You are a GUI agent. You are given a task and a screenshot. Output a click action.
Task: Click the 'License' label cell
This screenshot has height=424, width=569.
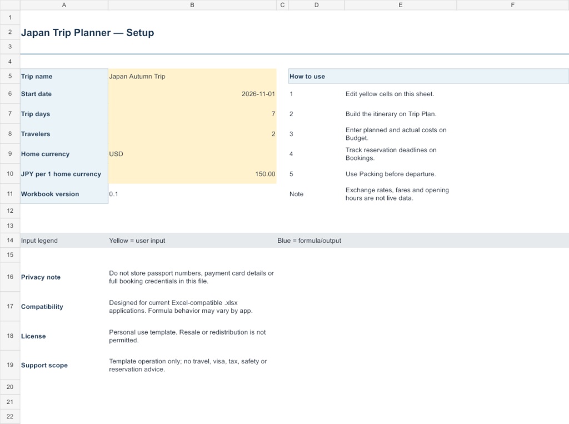tap(64, 336)
